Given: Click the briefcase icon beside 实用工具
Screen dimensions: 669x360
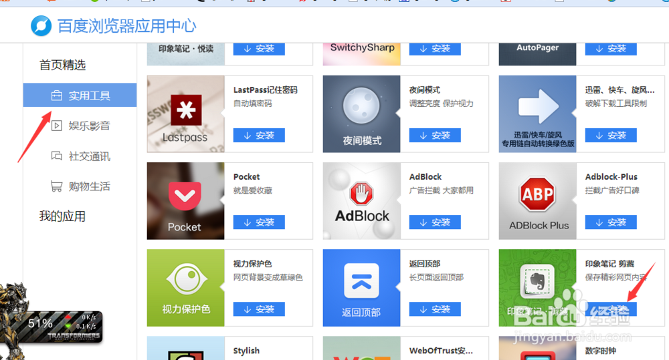Looking at the screenshot, I should coord(56,96).
